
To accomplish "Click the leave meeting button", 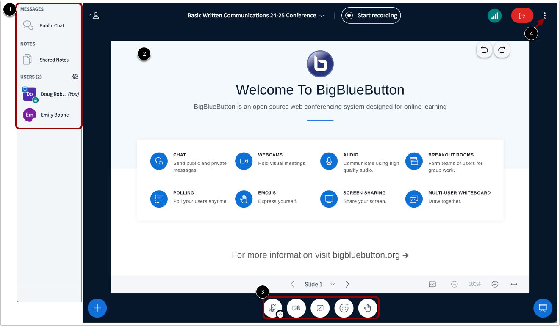I will (522, 15).
